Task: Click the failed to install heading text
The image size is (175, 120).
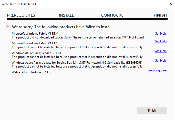Action: pos(62,27)
